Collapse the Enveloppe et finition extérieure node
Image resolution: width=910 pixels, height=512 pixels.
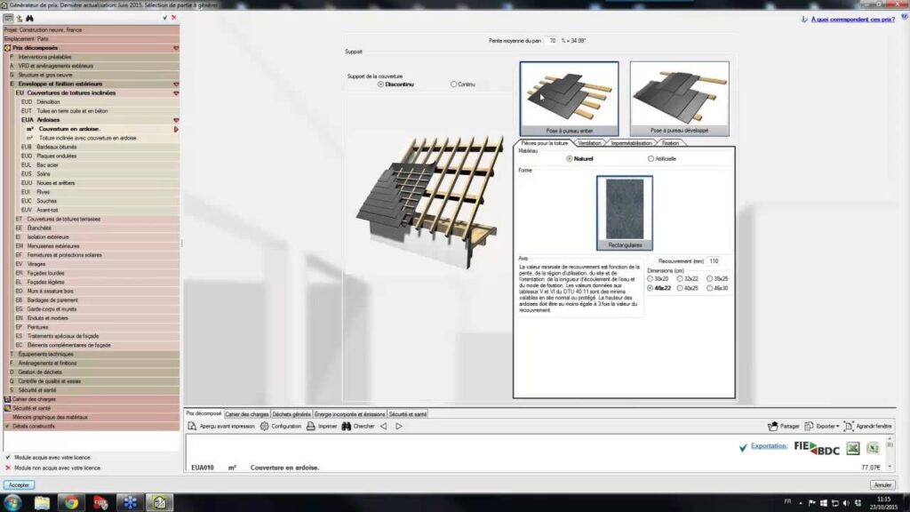click(176, 84)
